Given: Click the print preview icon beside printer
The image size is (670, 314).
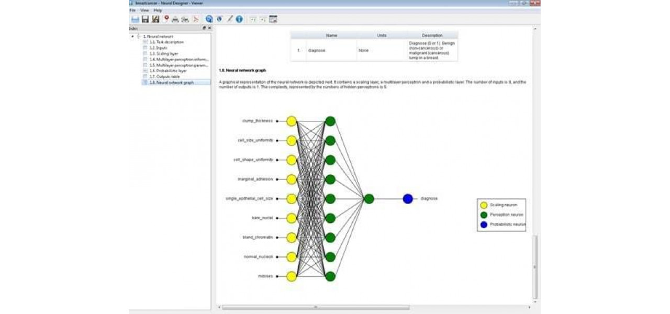Looking at the screenshot, I should (185, 19).
